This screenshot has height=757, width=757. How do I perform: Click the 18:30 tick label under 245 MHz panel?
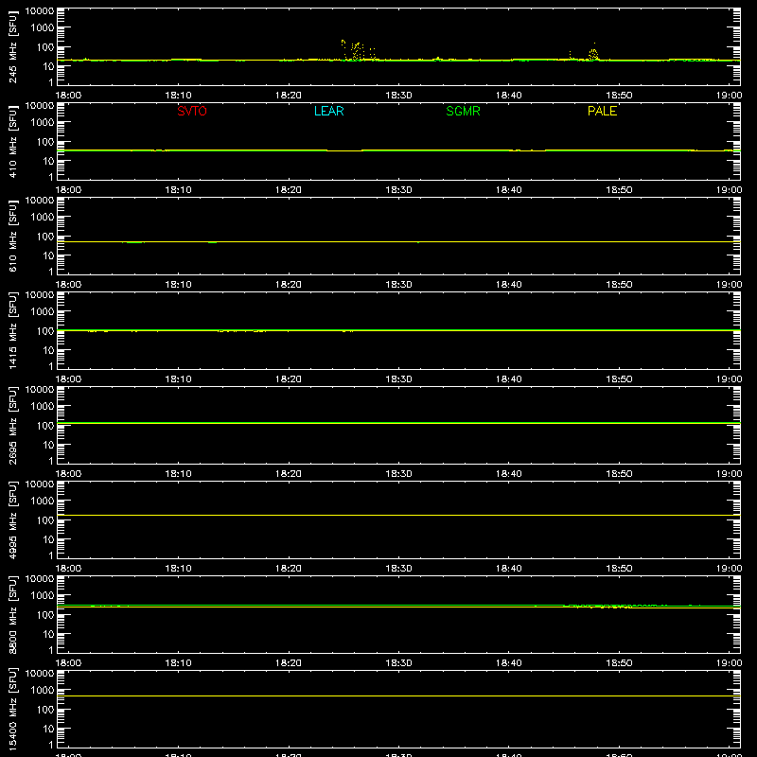click(x=398, y=96)
